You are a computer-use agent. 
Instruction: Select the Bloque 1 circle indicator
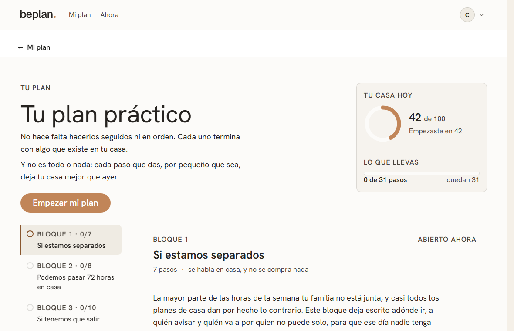(x=30, y=234)
